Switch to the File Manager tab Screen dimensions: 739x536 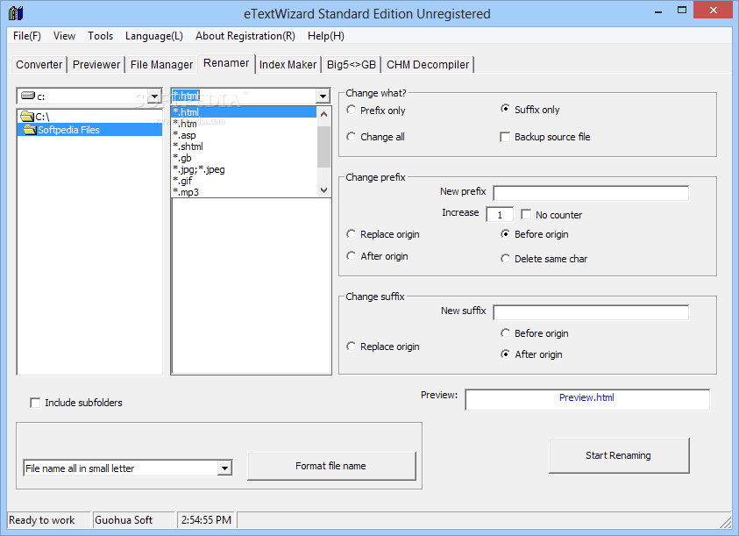[161, 65]
